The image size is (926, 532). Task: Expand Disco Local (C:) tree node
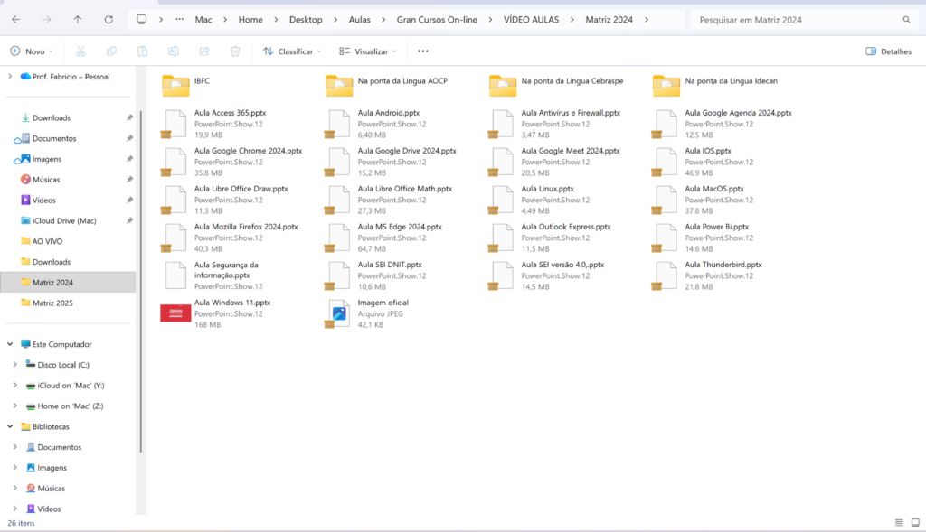15,365
